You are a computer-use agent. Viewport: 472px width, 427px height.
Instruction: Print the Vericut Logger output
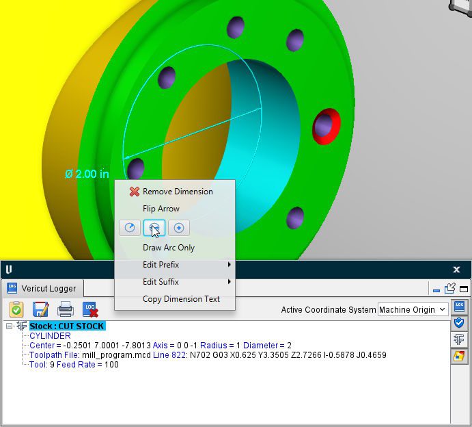point(66,309)
